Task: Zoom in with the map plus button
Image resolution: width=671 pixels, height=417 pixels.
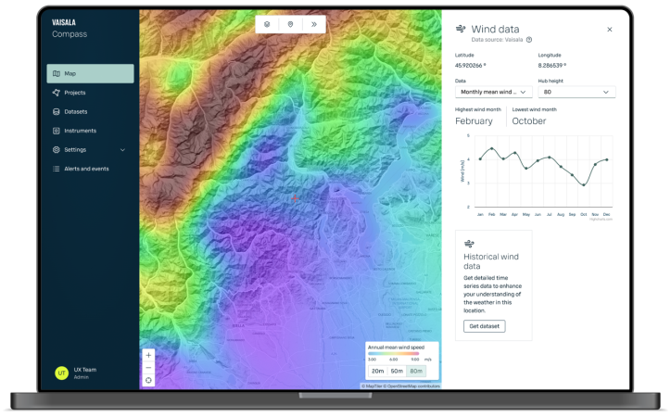Action: [x=148, y=355]
